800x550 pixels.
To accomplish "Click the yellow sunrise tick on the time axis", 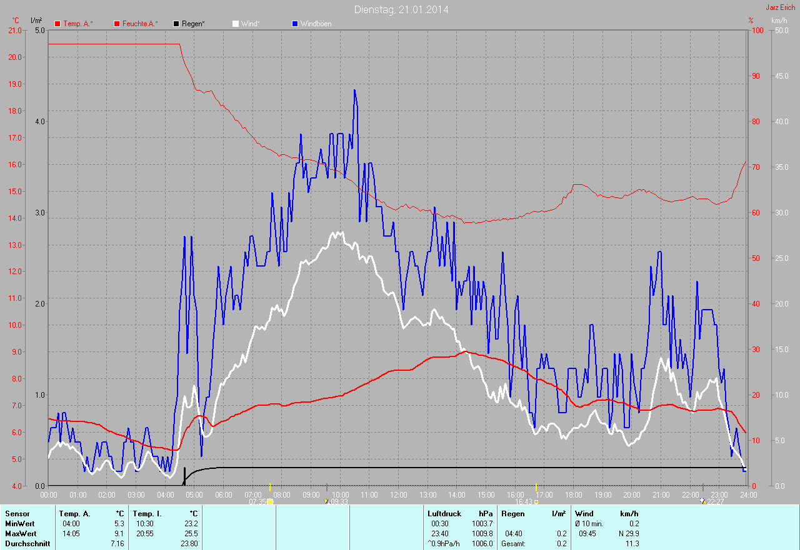I will (x=270, y=487).
